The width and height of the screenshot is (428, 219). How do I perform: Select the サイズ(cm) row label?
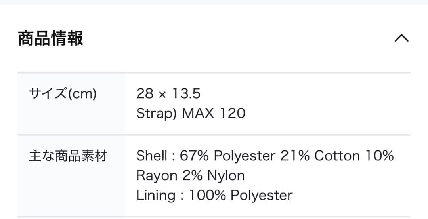click(x=63, y=94)
